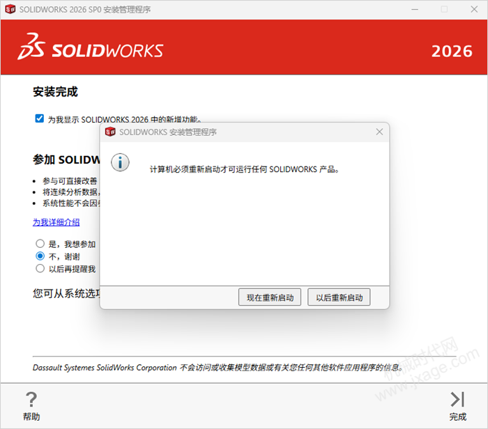Click the blue information icon in the dialog
Screen dimensions: 488x429
coord(120,162)
